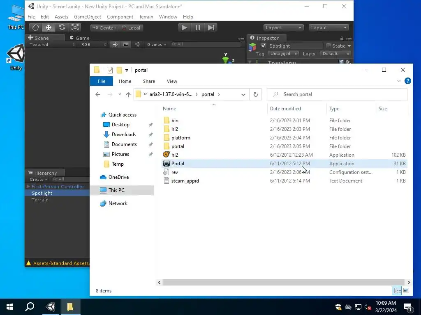The image size is (421, 315).
Task: Open Unity Terrain menu
Action: tap(146, 16)
